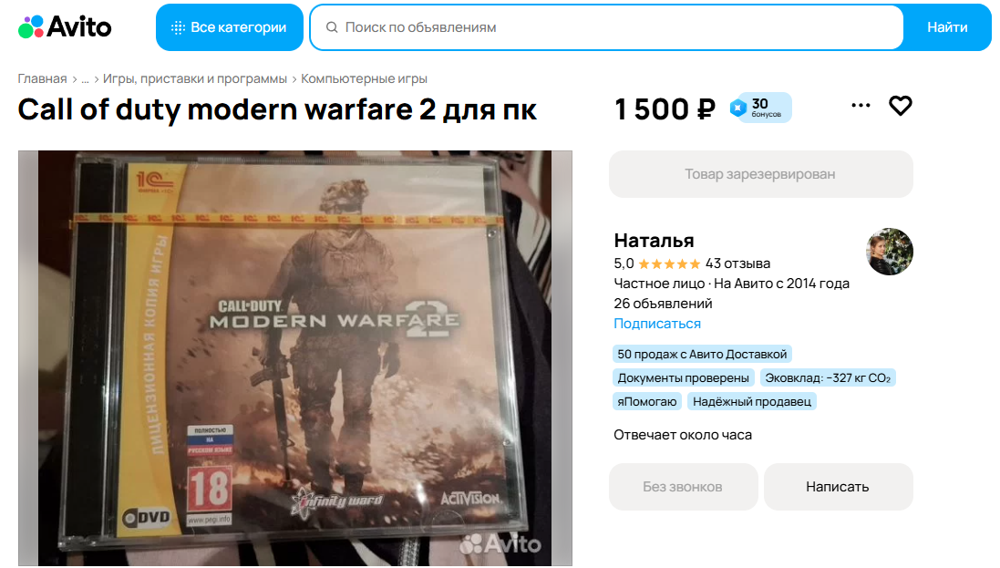
Task: Click the 30 бонусов badge
Action: [x=760, y=108]
